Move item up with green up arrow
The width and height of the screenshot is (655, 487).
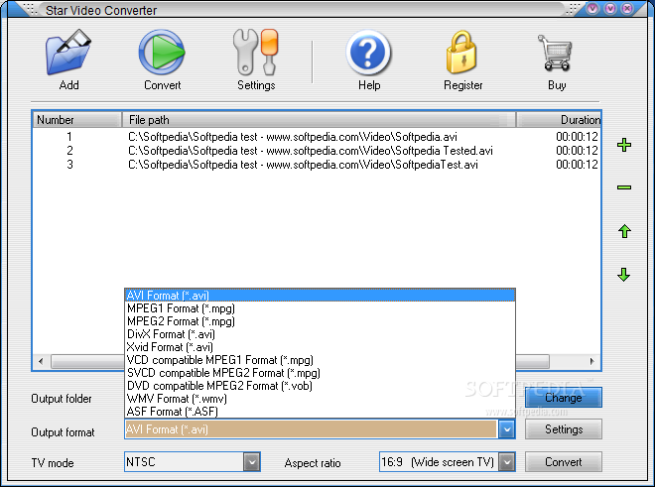(624, 231)
